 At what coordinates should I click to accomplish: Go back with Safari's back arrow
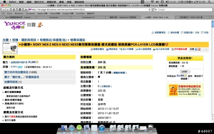[x=4, y=10]
